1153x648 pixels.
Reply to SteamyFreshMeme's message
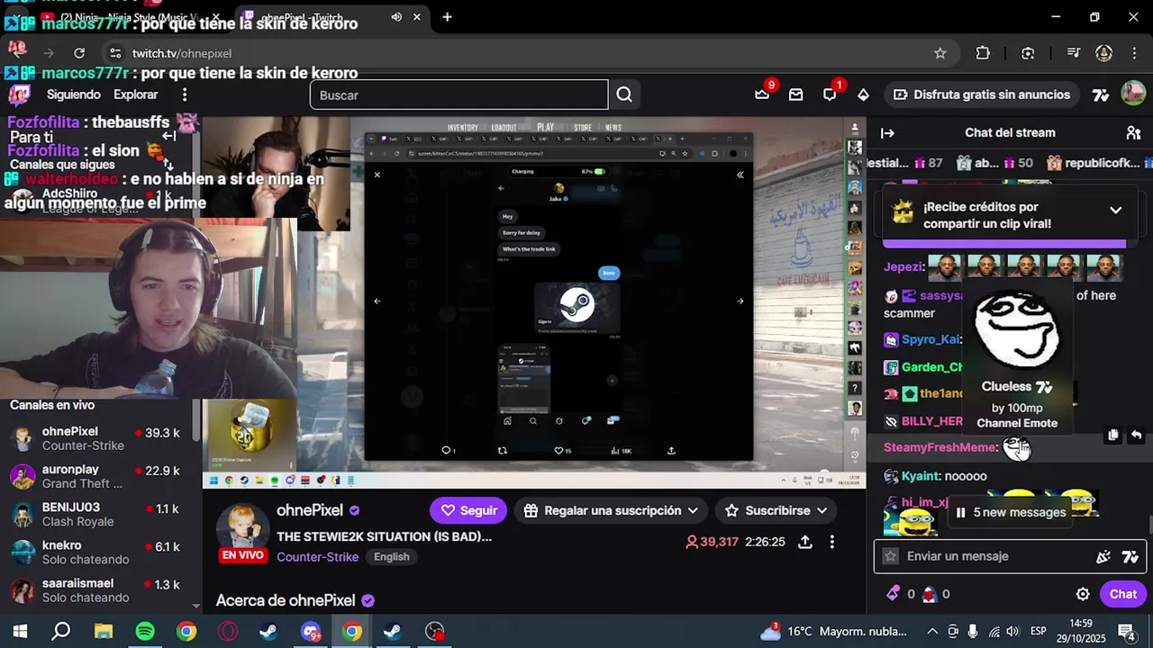[1136, 436]
